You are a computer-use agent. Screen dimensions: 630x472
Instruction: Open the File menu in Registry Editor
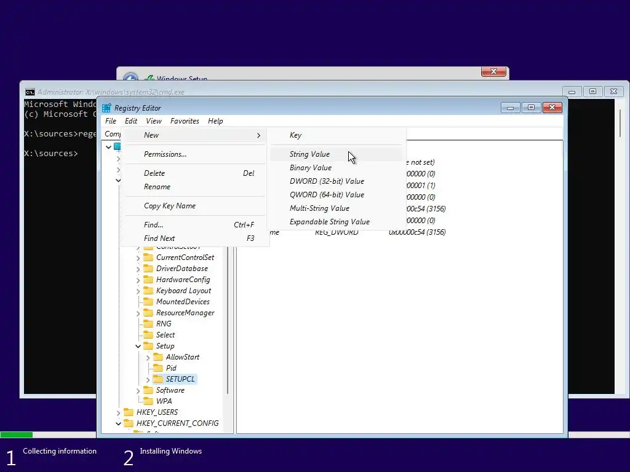coord(111,121)
